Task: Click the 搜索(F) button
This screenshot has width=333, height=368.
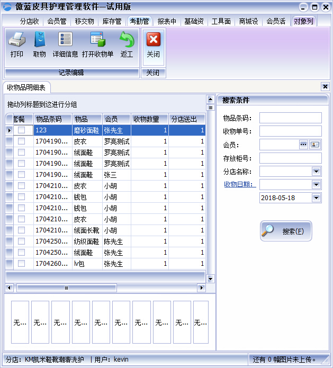Action: click(286, 231)
